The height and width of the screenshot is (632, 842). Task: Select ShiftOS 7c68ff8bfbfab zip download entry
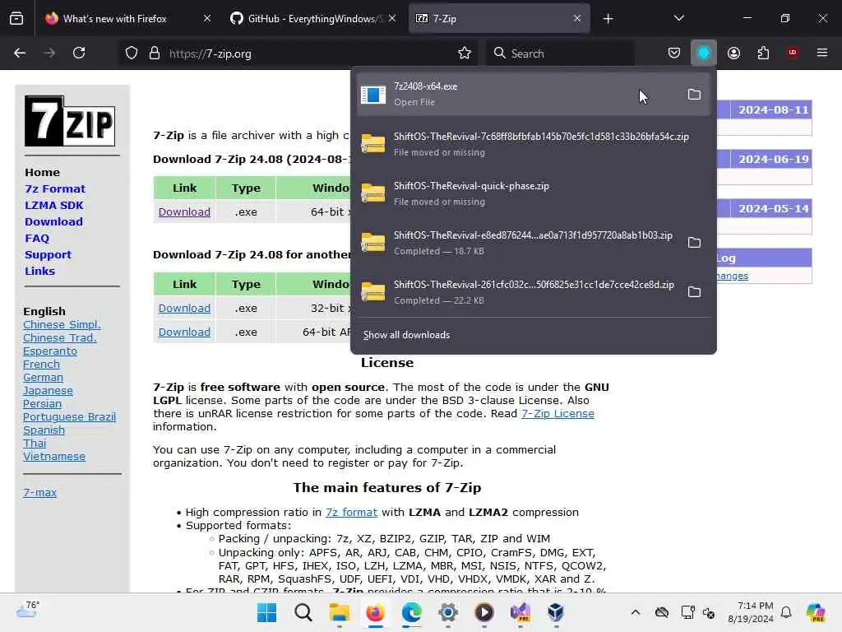point(533,144)
